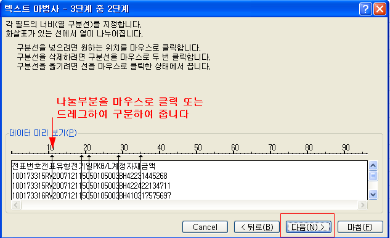Click header text PKG/L계정 in preview
Screen dimensions: 390x238
point(110,166)
